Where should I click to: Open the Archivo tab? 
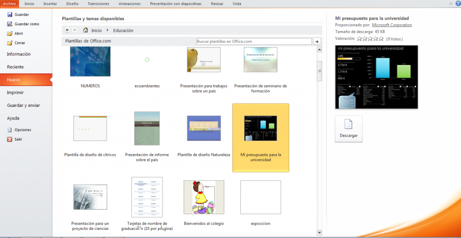tap(9, 4)
